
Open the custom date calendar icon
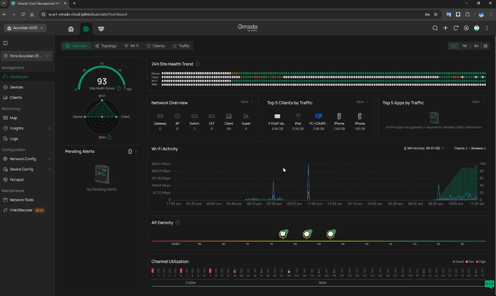coord(486,46)
